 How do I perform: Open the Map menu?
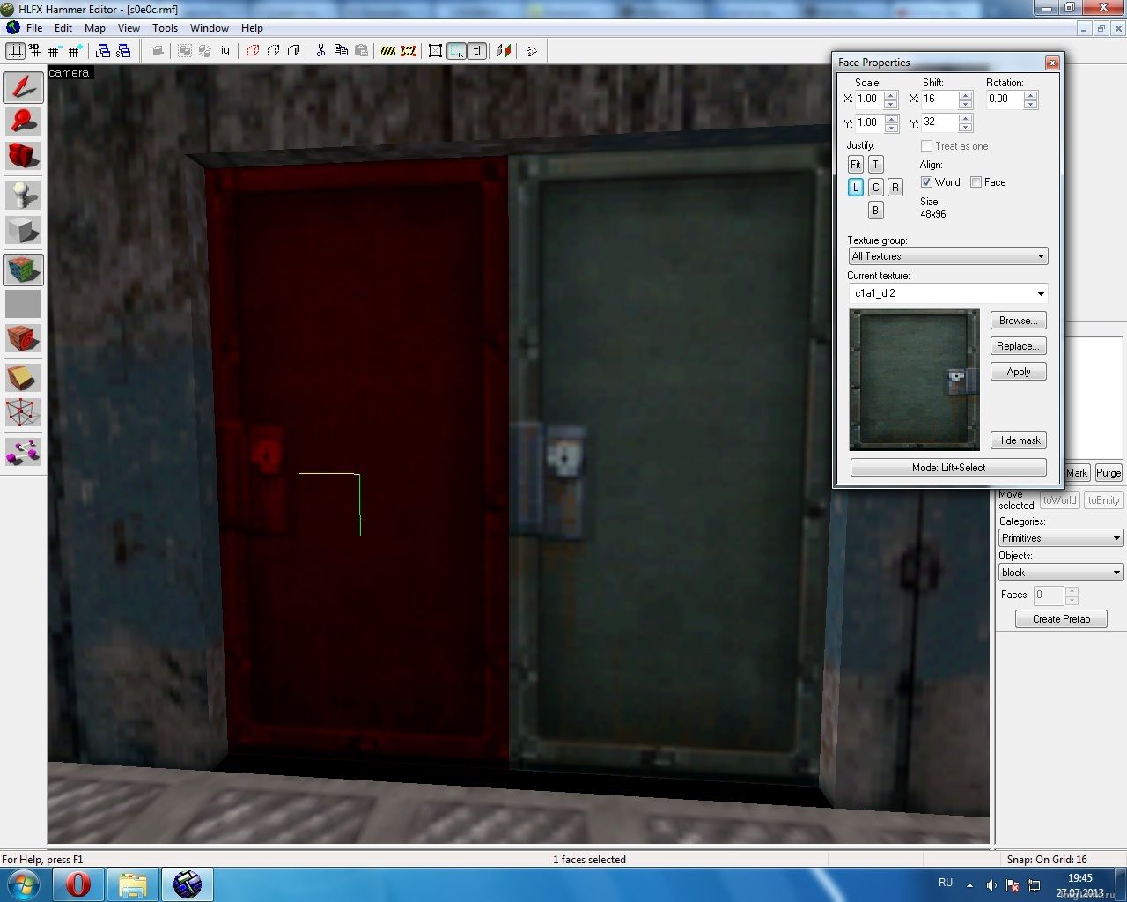click(95, 28)
